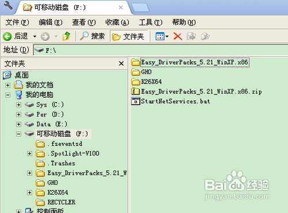The height and width of the screenshot is (213, 288).
Task: Select K26X64 folder in file list
Action: pyautogui.click(x=151, y=82)
